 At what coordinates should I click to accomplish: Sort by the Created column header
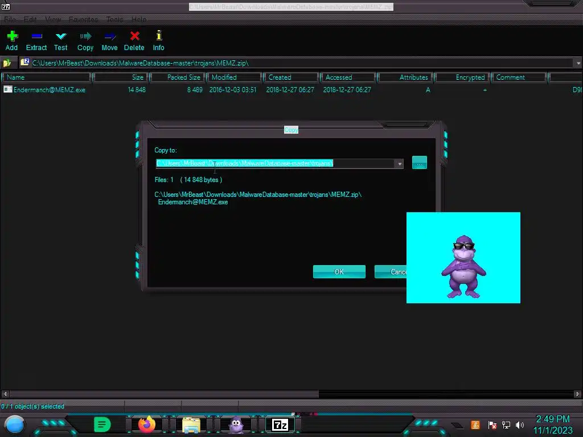[x=292, y=77]
